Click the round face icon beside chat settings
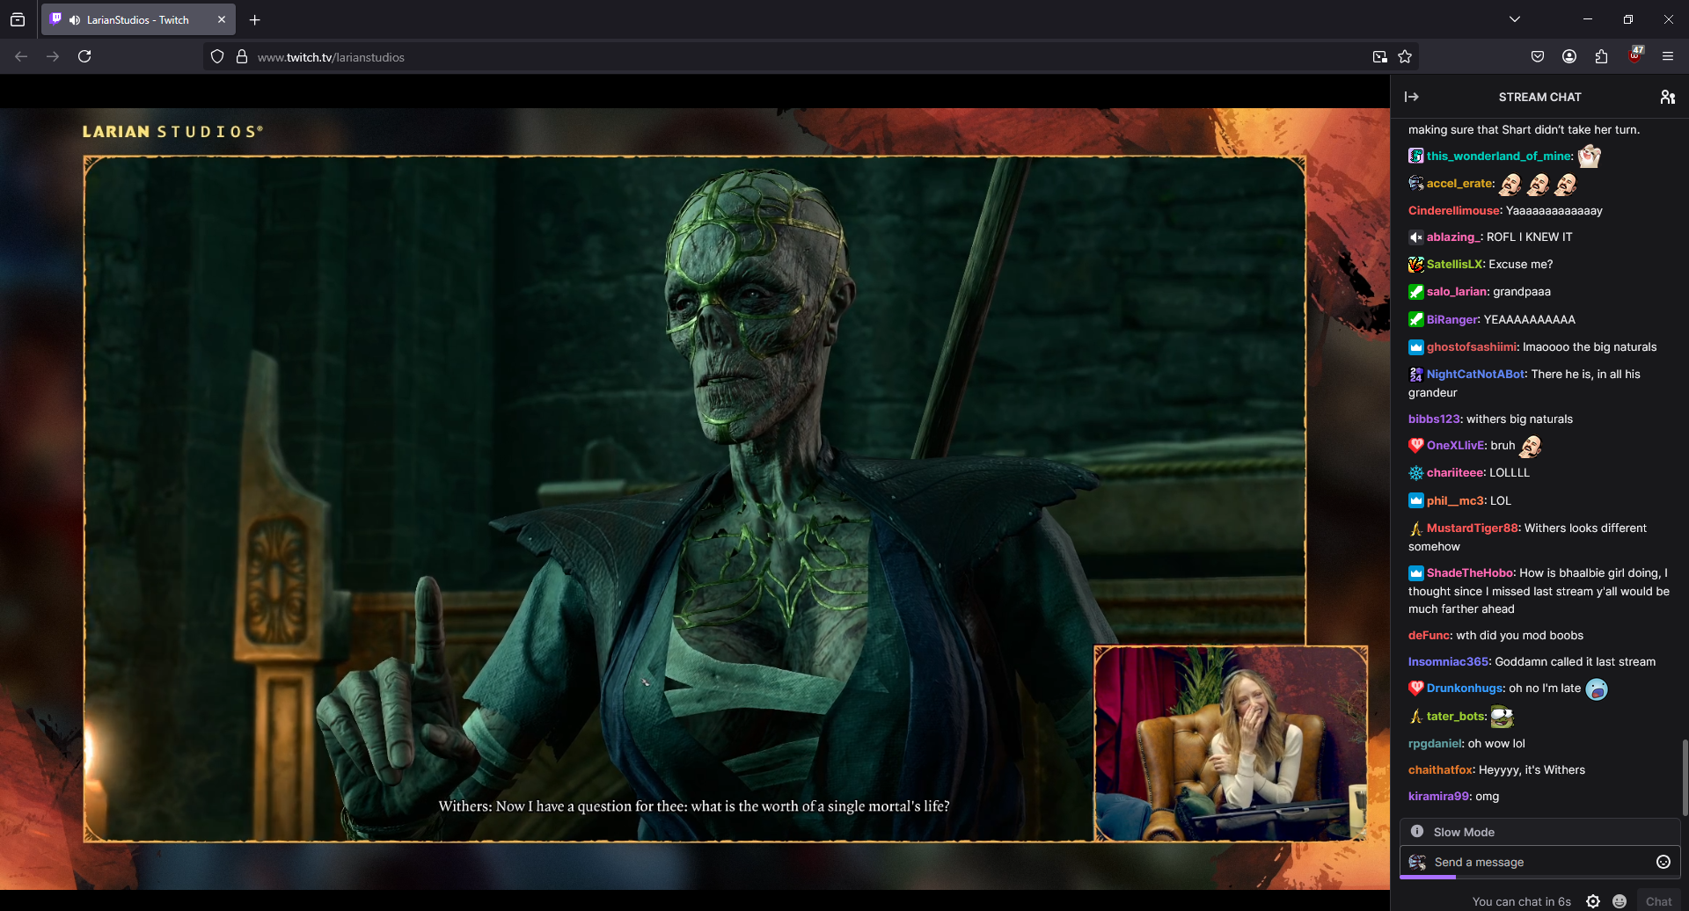The image size is (1689, 911). tap(1620, 901)
